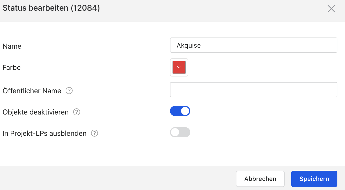Viewport: 345px width, 190px height.
Task: Cancel editing via the Abbrechen button
Action: coord(260,179)
